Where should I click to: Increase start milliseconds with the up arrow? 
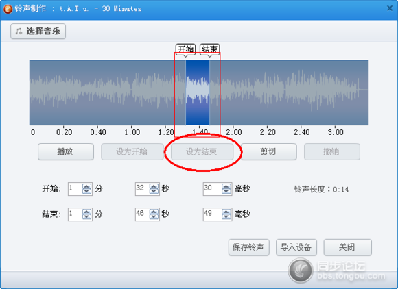coord(226,186)
